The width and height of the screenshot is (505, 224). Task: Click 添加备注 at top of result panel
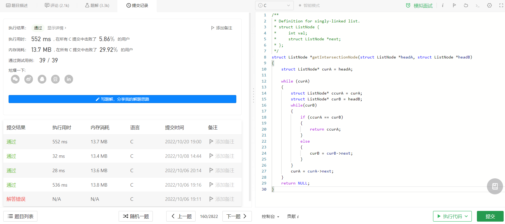pos(222,28)
